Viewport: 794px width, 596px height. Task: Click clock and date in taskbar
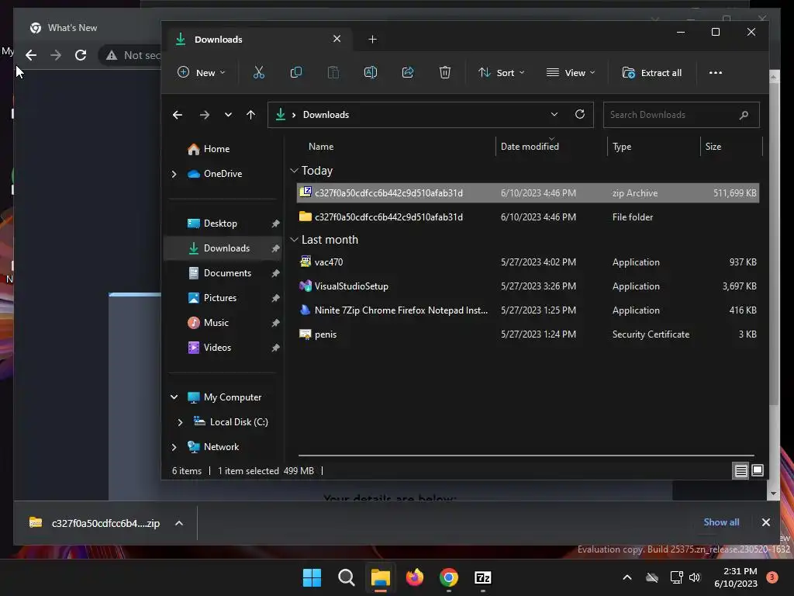tap(736, 577)
